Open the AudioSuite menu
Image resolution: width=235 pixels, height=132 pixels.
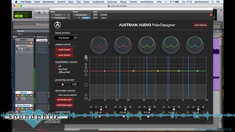[98, 2]
